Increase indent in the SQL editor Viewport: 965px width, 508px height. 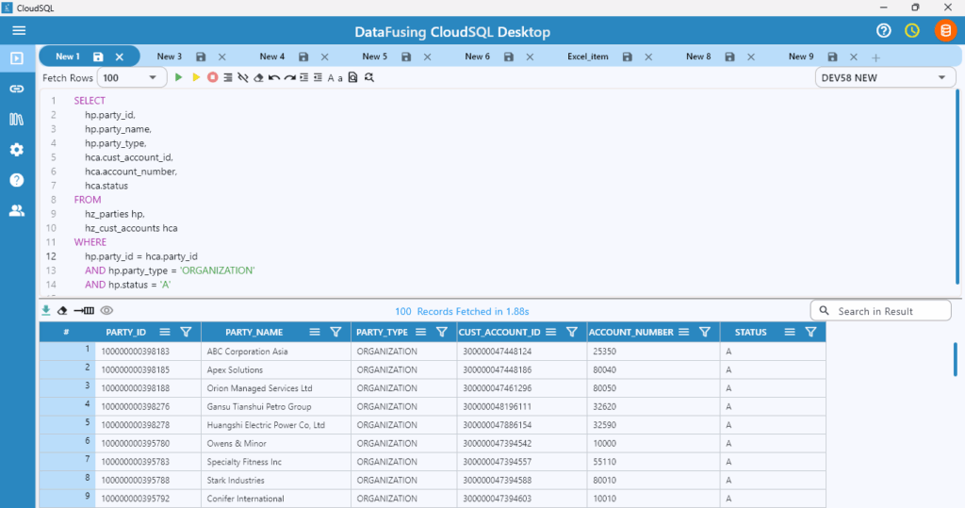[x=304, y=77]
